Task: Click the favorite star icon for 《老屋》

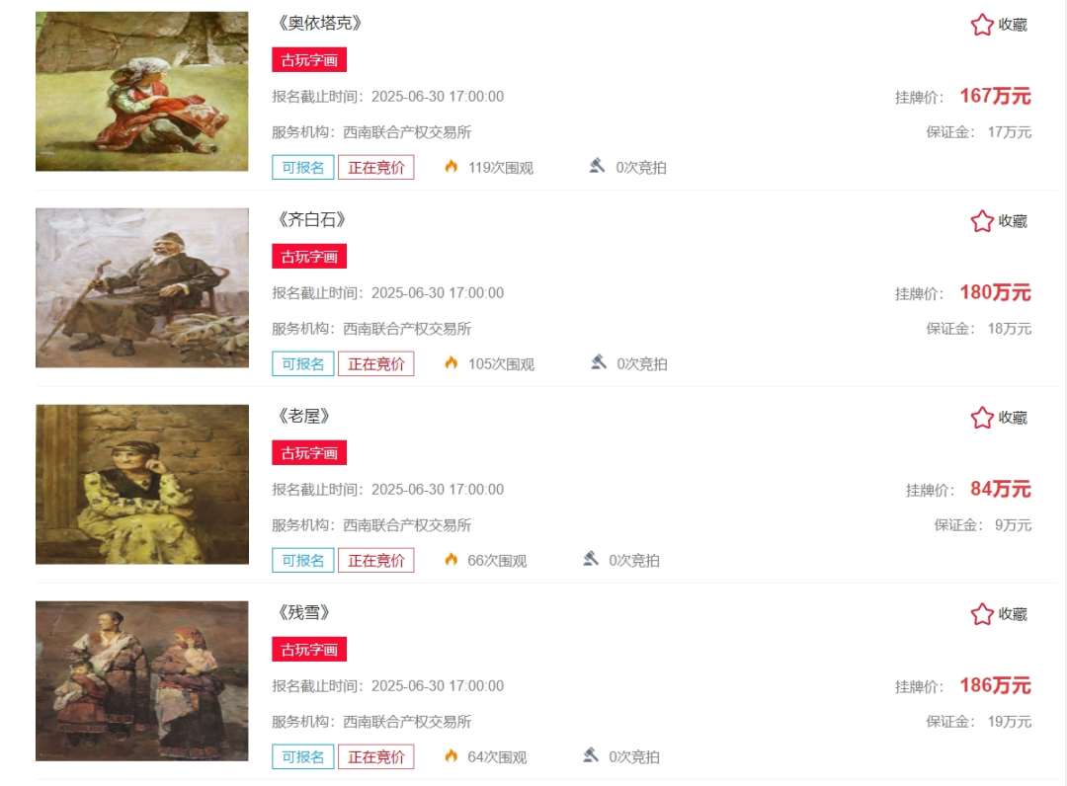Action: click(982, 418)
